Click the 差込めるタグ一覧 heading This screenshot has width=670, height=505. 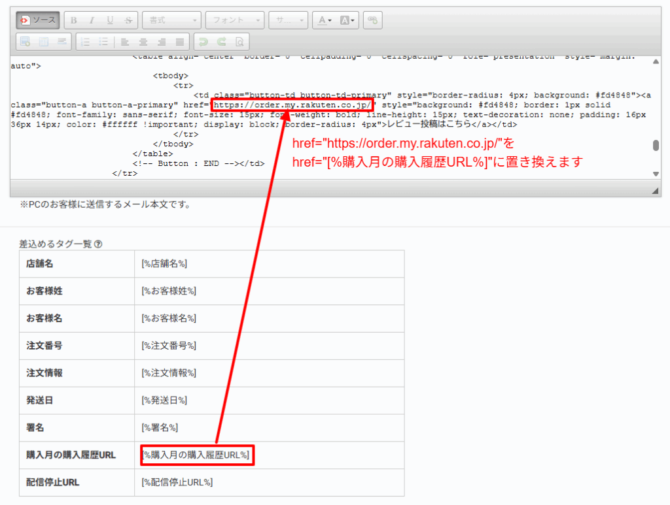[x=56, y=244]
